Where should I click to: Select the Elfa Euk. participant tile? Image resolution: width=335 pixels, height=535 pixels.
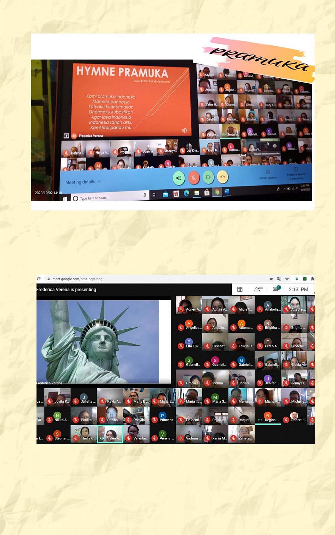[189, 342]
